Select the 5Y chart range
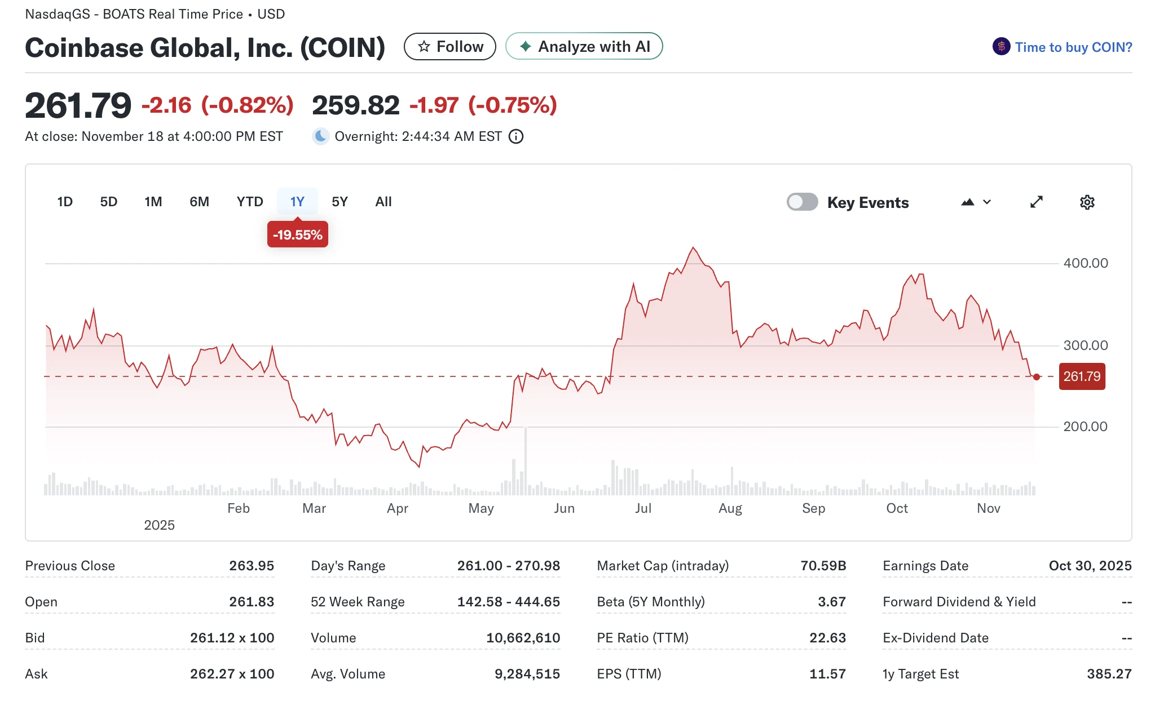The width and height of the screenshot is (1155, 701). [x=340, y=201]
